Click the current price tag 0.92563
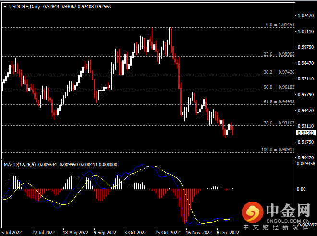The height and width of the screenshot is (236, 317). coord(305,133)
